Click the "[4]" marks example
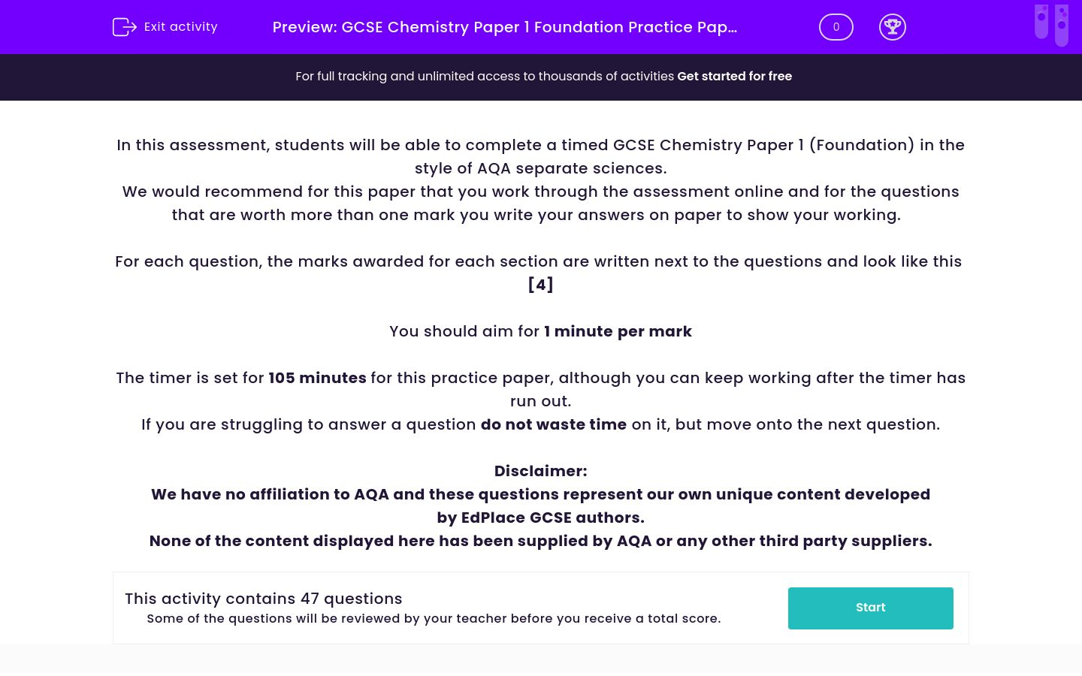This screenshot has height=676, width=1082. [540, 285]
